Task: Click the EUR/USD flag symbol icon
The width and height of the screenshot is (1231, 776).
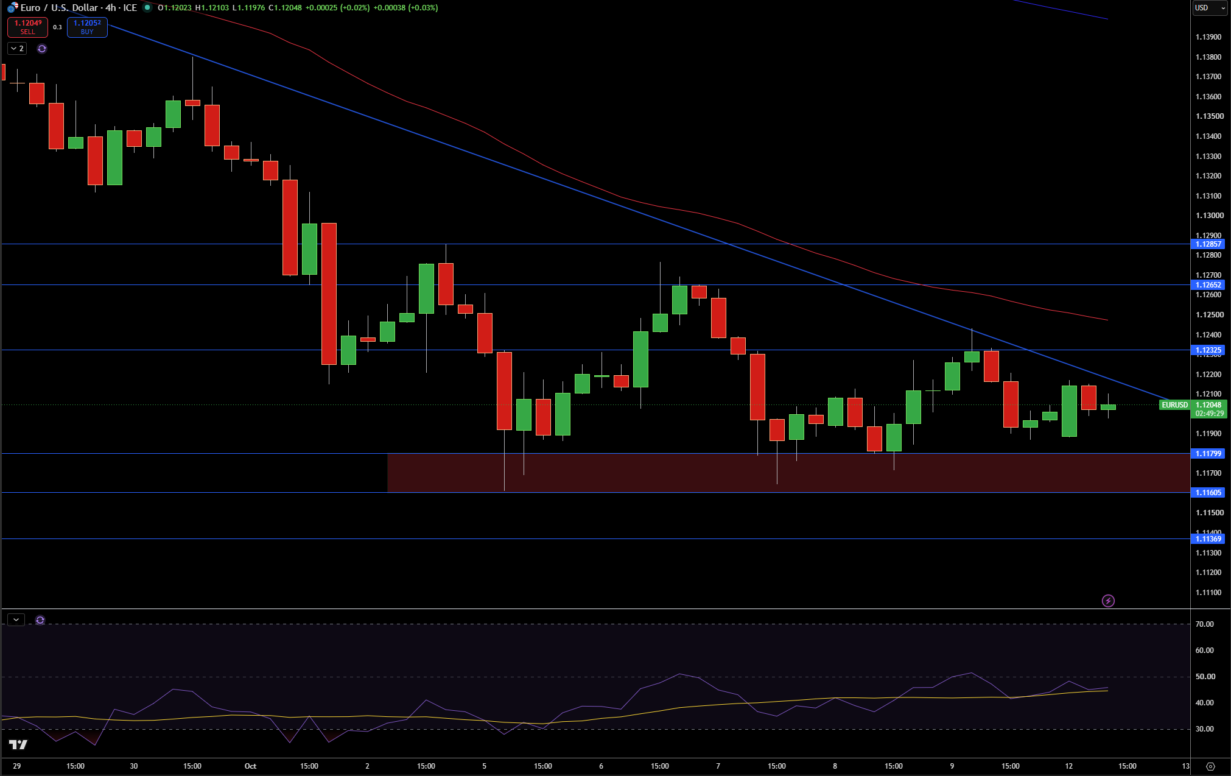Action: [12, 8]
